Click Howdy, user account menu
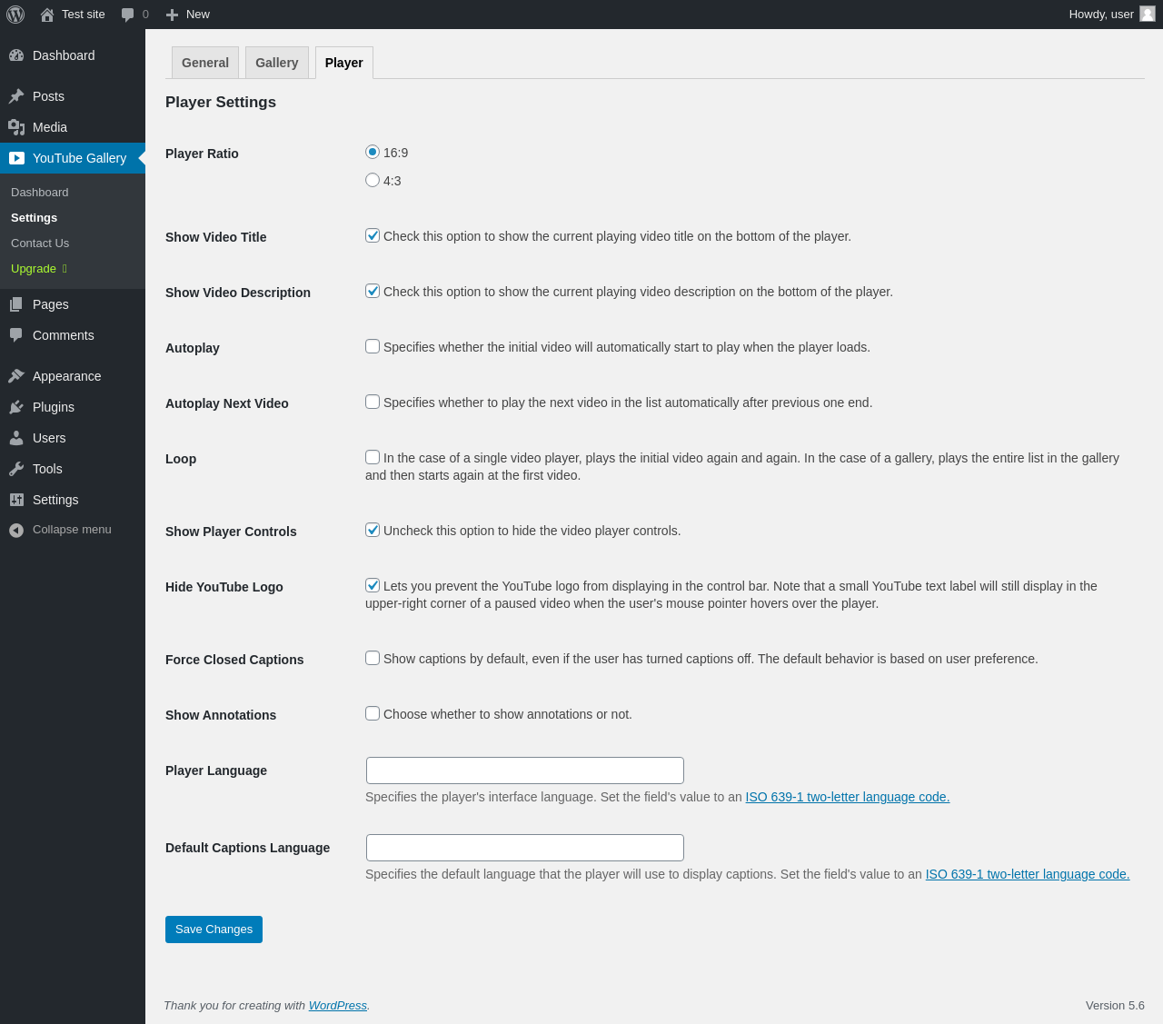Screen dimensions: 1163x1024 click(1112, 15)
